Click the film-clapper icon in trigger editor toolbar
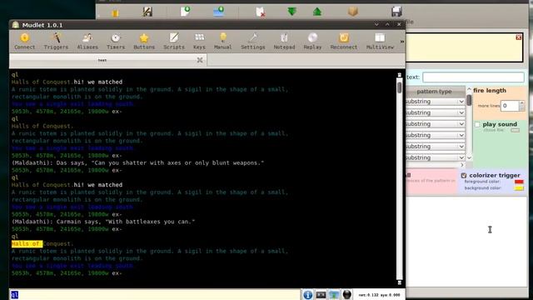The image size is (533, 300). (147, 12)
